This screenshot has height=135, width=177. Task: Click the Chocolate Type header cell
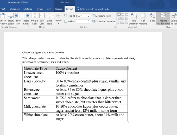pyautogui.click(x=38, y=68)
